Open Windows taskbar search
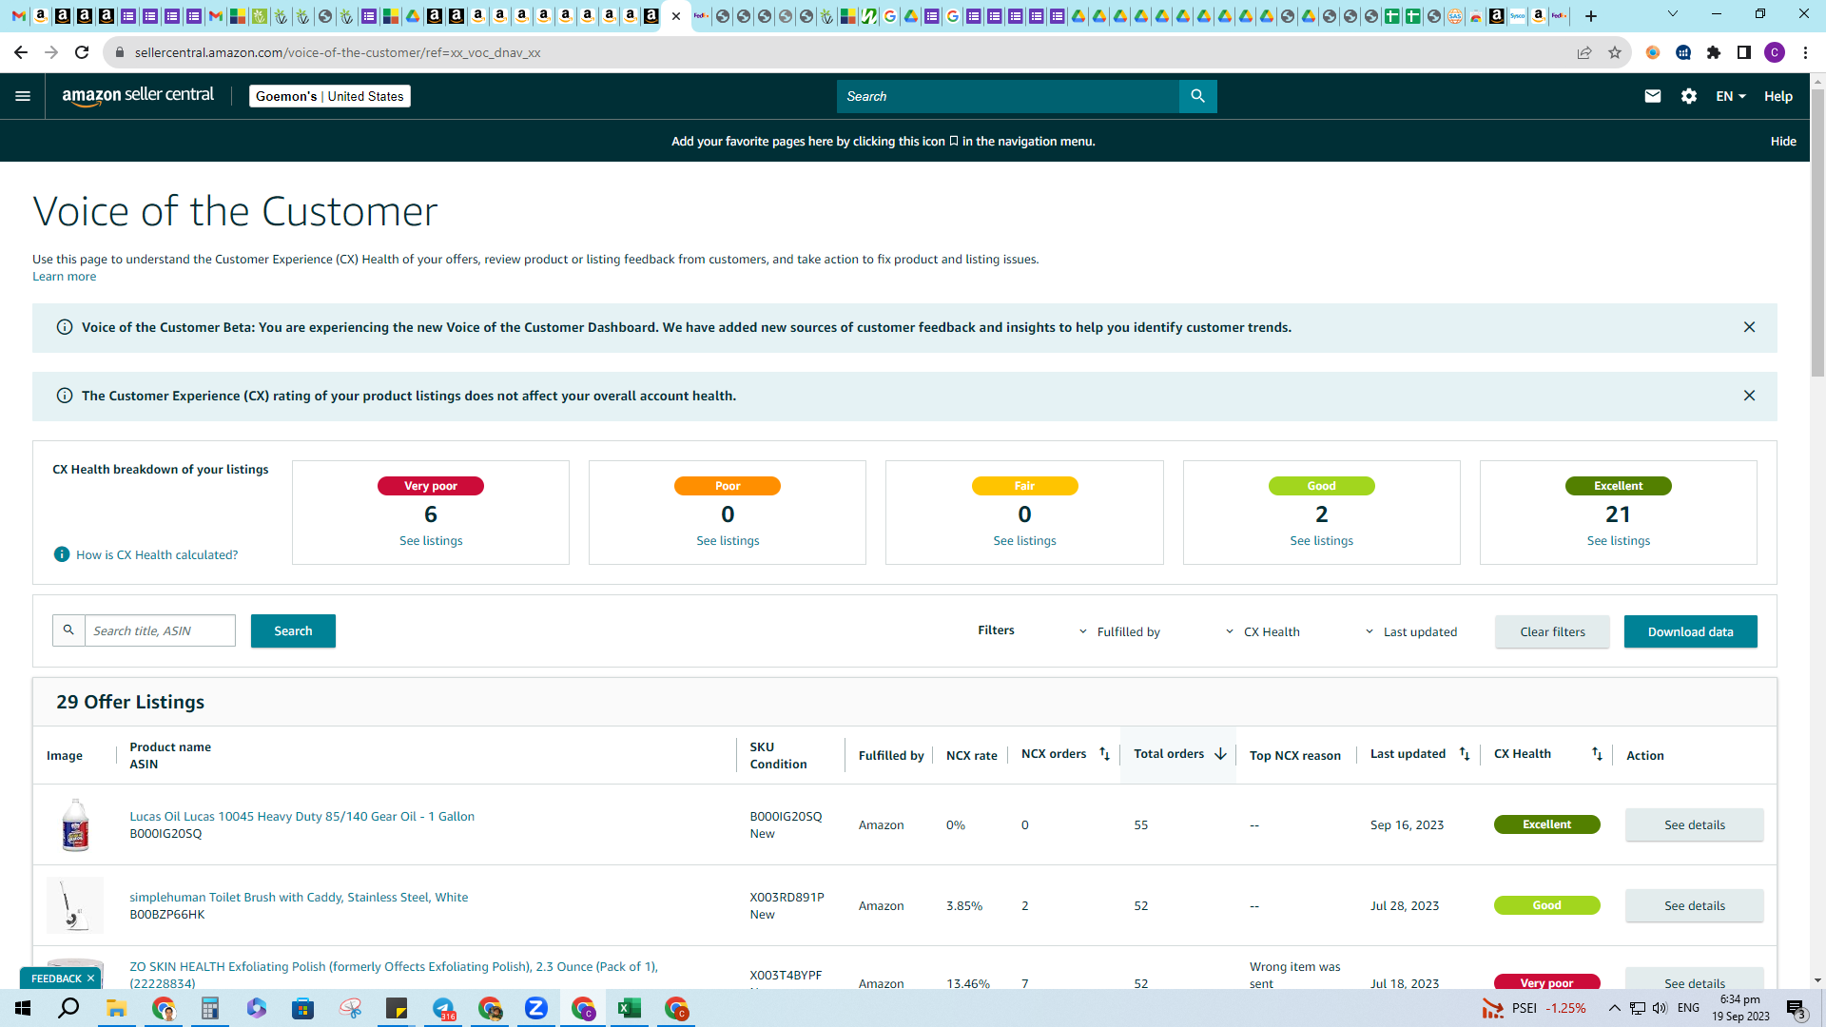Screen dimensions: 1826x1027 tap(68, 1008)
